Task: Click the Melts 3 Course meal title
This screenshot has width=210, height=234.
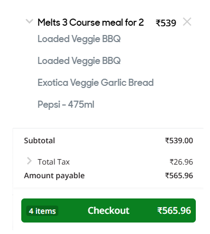Action: pyautogui.click(x=91, y=22)
